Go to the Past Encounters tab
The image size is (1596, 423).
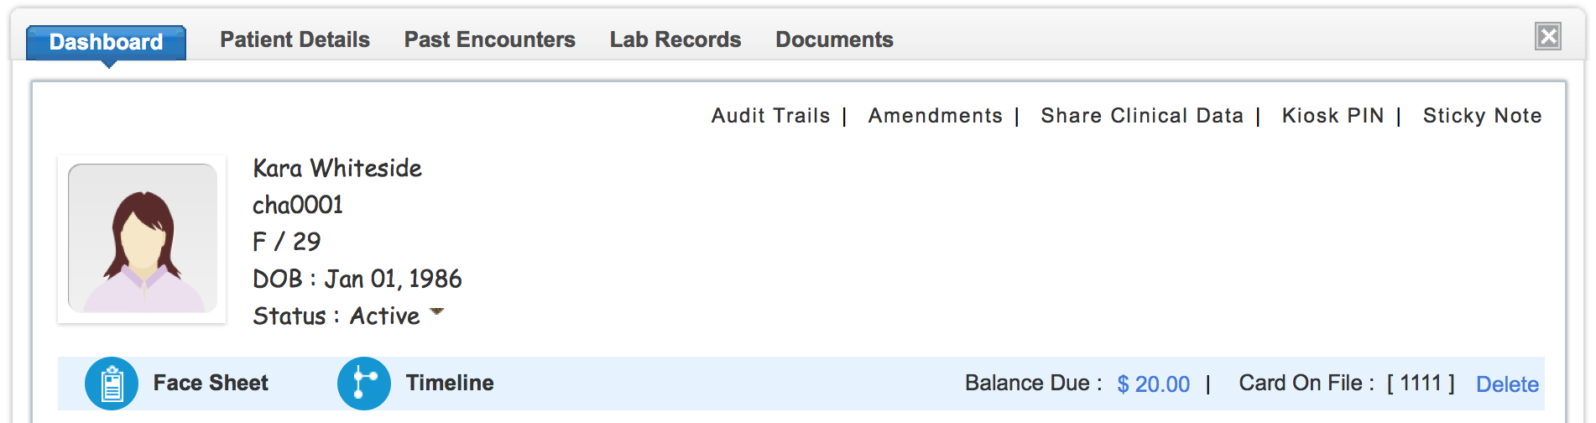point(490,39)
